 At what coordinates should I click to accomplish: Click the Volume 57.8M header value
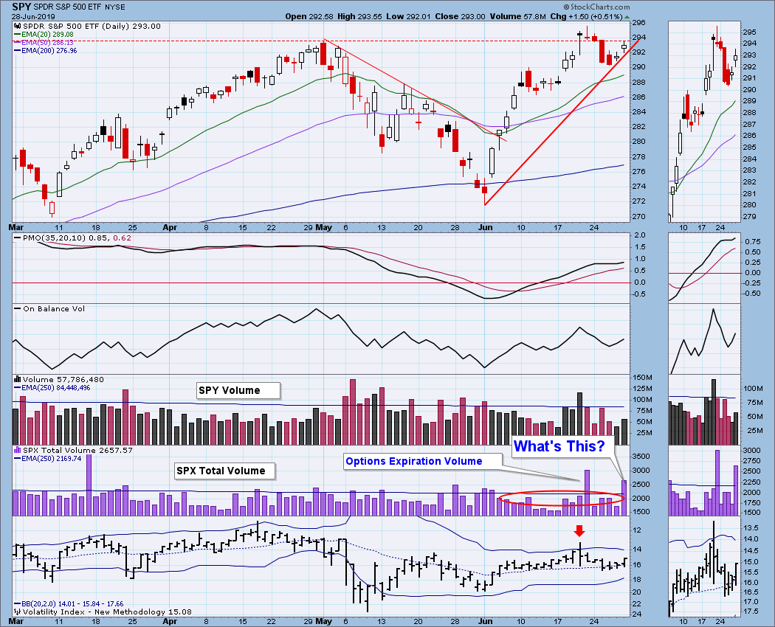pyautogui.click(x=517, y=16)
